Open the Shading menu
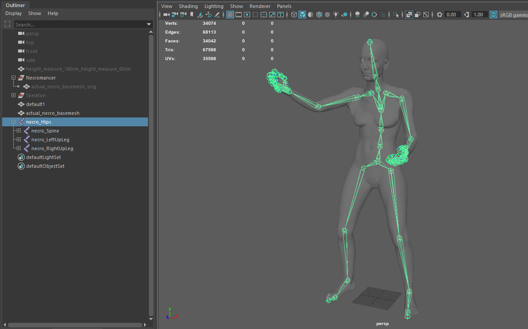 tap(188, 6)
